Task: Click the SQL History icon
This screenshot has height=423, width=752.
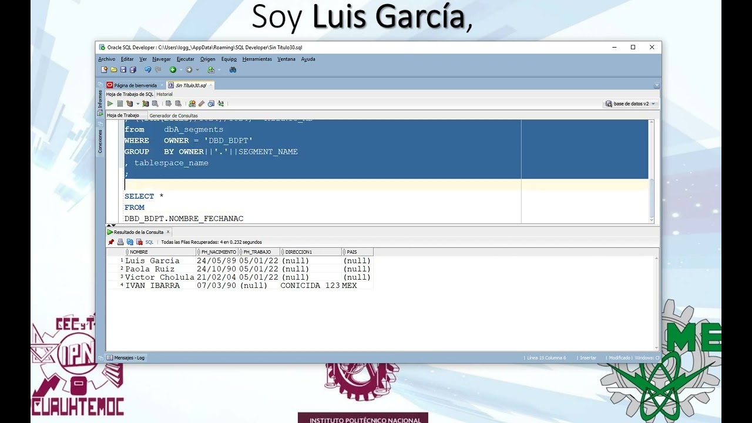Action: click(211, 103)
